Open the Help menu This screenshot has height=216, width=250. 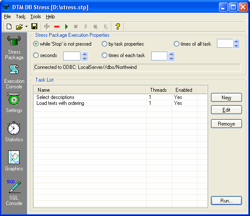click(50, 16)
